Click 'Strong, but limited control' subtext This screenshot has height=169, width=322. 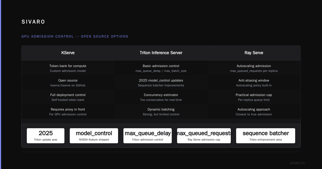161,115
